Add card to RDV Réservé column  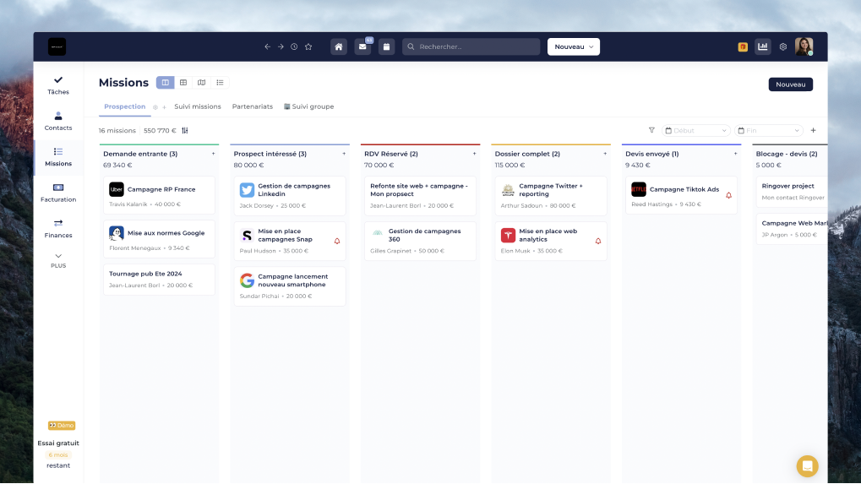point(474,154)
